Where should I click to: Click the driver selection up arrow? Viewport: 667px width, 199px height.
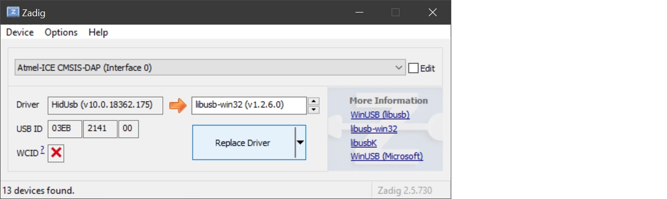314,101
